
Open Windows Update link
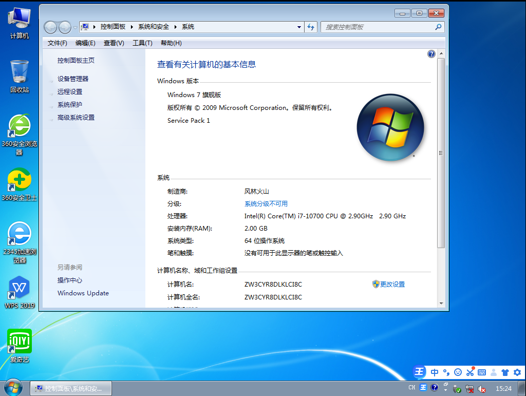tap(83, 293)
